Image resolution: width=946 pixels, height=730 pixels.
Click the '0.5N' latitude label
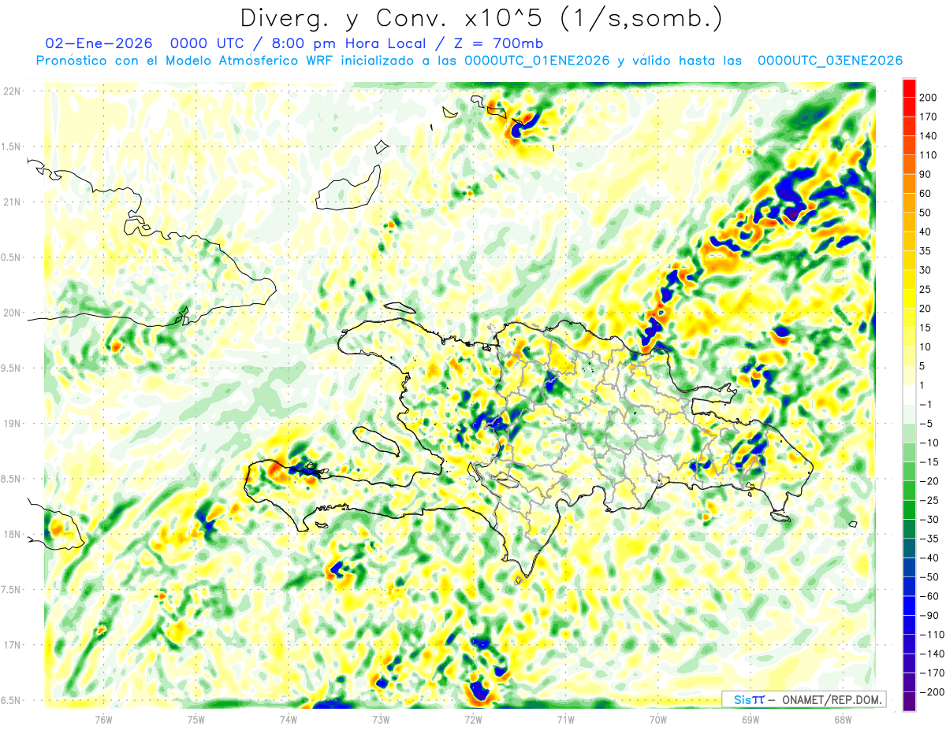pos(12,258)
